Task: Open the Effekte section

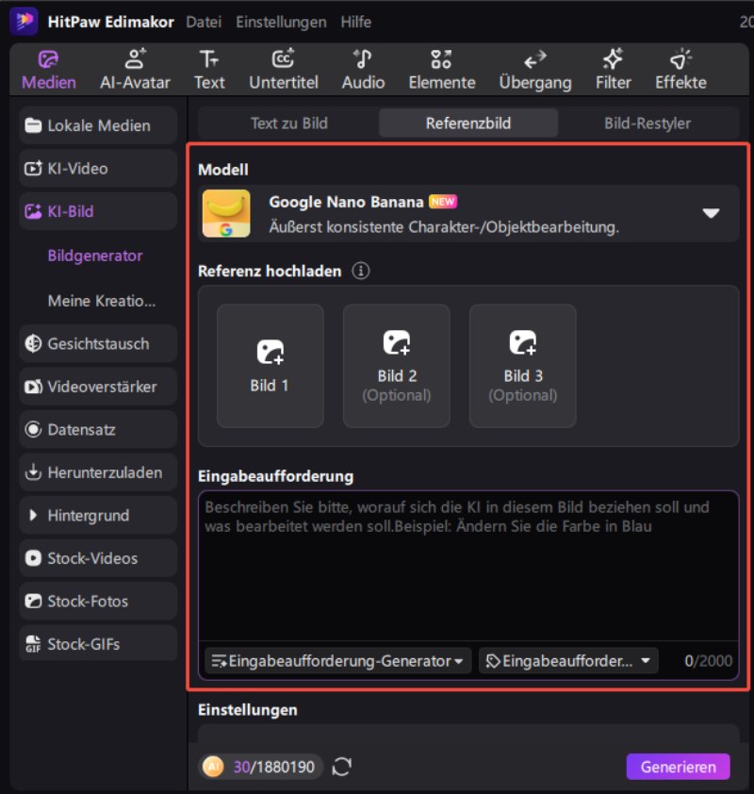Action: (680, 70)
